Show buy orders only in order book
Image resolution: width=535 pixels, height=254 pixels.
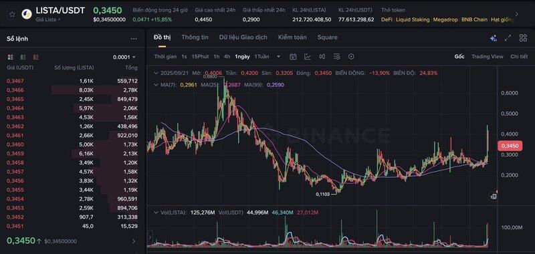click(23, 57)
